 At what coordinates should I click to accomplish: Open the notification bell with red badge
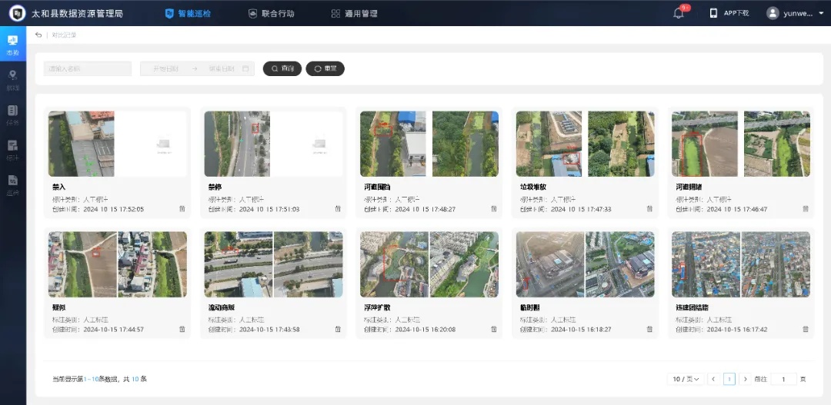pos(679,14)
